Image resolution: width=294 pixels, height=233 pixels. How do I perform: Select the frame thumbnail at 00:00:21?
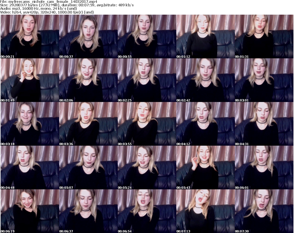[x=30, y=36]
